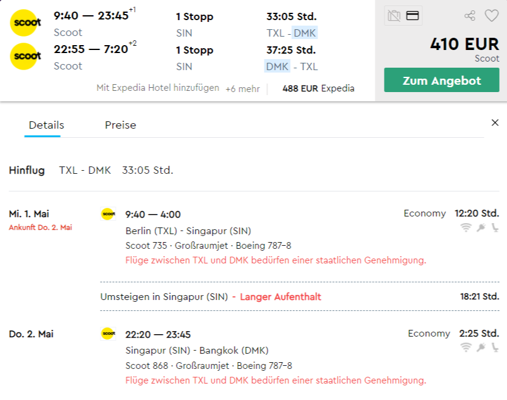
Task: Open the 488 EUR Expedia offer
Action: click(318, 88)
